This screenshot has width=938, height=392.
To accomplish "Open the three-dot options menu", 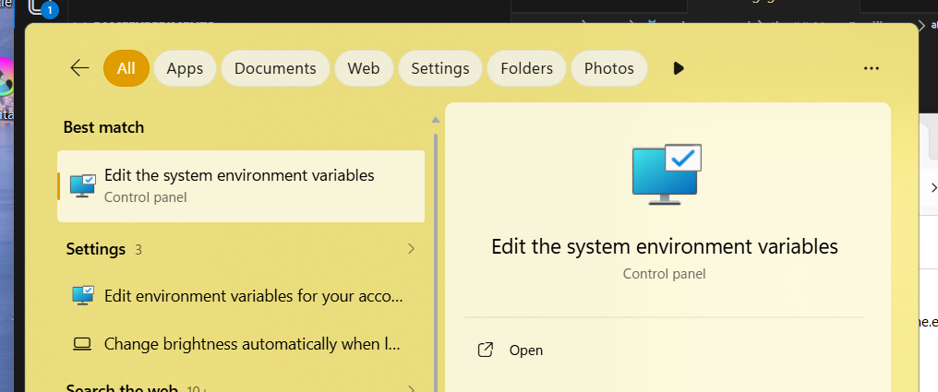I will click(871, 68).
